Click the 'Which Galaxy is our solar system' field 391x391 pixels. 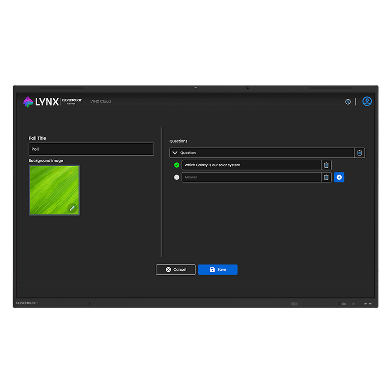[x=251, y=165]
